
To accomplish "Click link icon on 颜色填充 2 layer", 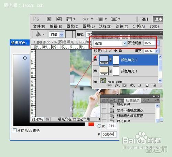I will point(110,60).
